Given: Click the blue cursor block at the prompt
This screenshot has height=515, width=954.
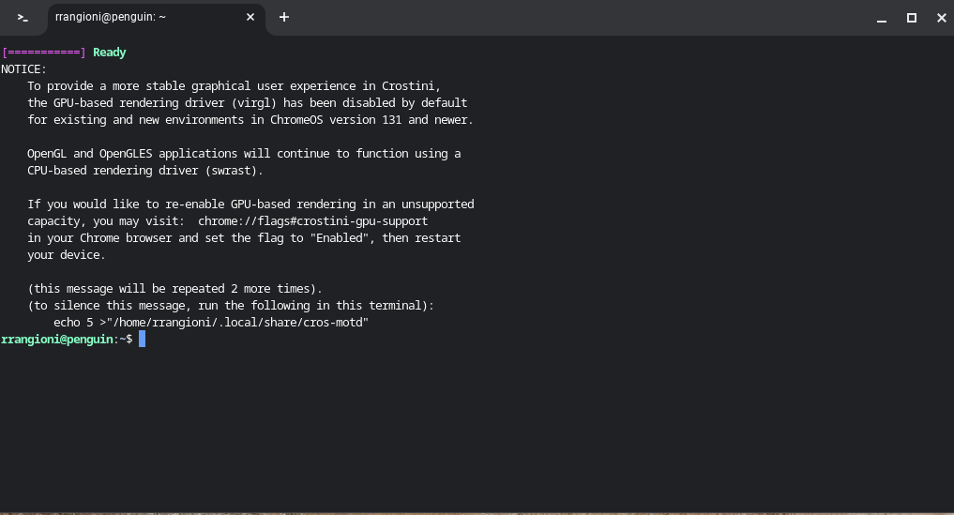Looking at the screenshot, I should (142, 339).
